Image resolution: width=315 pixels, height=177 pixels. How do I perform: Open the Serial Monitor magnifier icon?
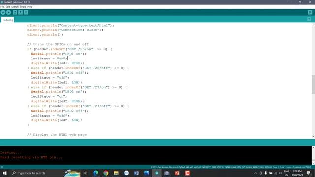tap(310, 12)
